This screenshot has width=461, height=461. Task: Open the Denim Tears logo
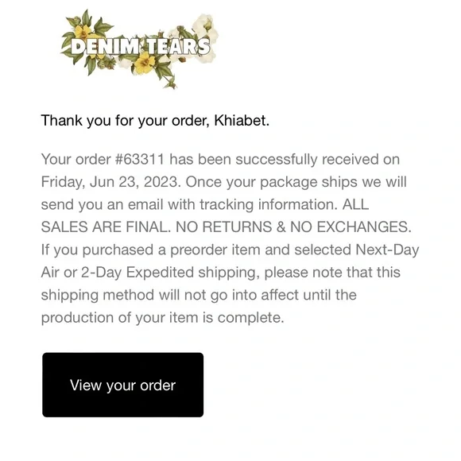pos(140,48)
